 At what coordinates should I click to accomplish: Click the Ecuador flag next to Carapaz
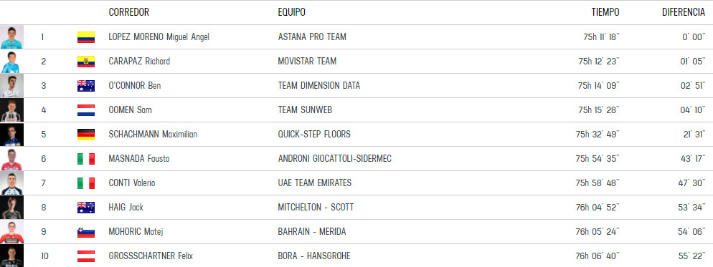pos(86,62)
